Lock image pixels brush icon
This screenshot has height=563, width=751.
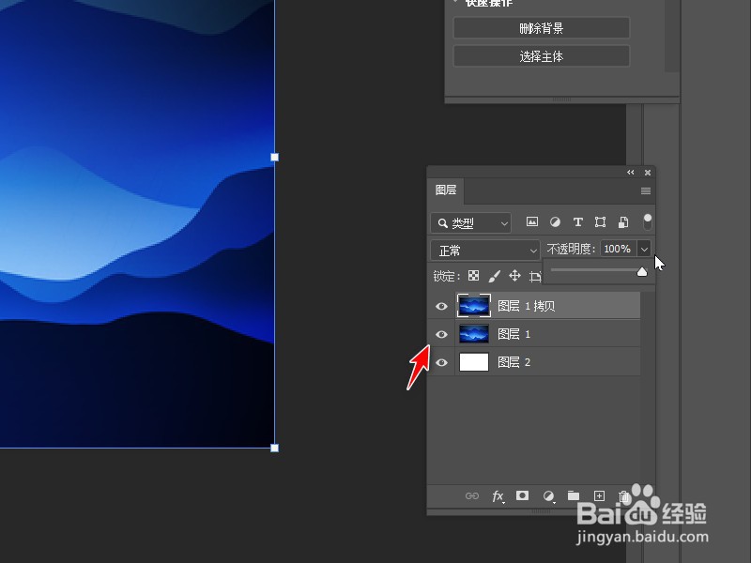[495, 276]
